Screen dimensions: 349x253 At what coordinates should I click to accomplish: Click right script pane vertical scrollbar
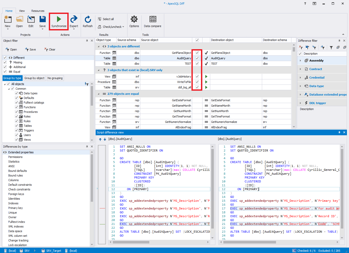[x=342, y=189]
